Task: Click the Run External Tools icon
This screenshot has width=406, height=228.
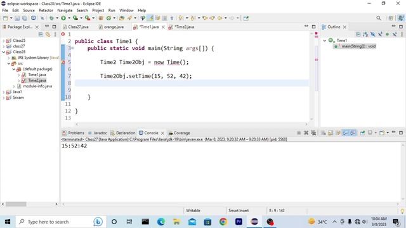Action: tap(88, 18)
